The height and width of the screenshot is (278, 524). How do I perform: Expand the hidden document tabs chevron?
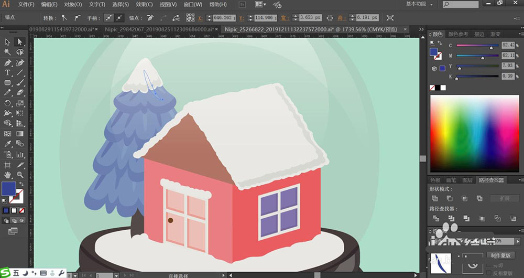[421, 29]
